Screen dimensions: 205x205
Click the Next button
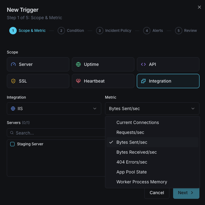[x=186, y=193]
